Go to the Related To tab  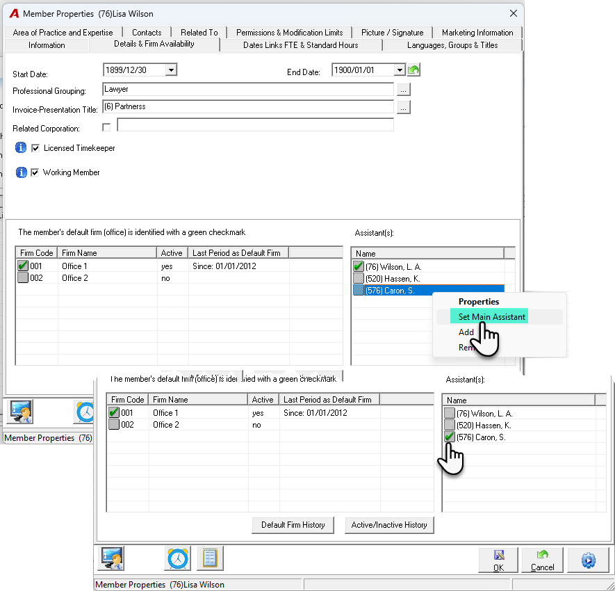click(199, 33)
